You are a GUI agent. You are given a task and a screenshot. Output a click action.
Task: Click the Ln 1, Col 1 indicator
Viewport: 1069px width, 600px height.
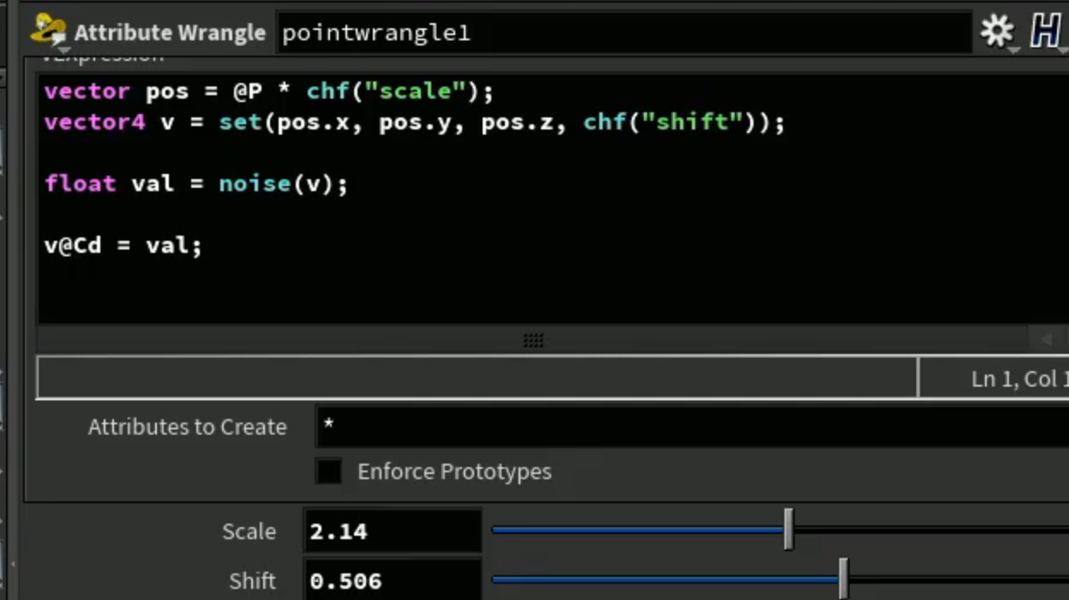pyautogui.click(x=1019, y=379)
